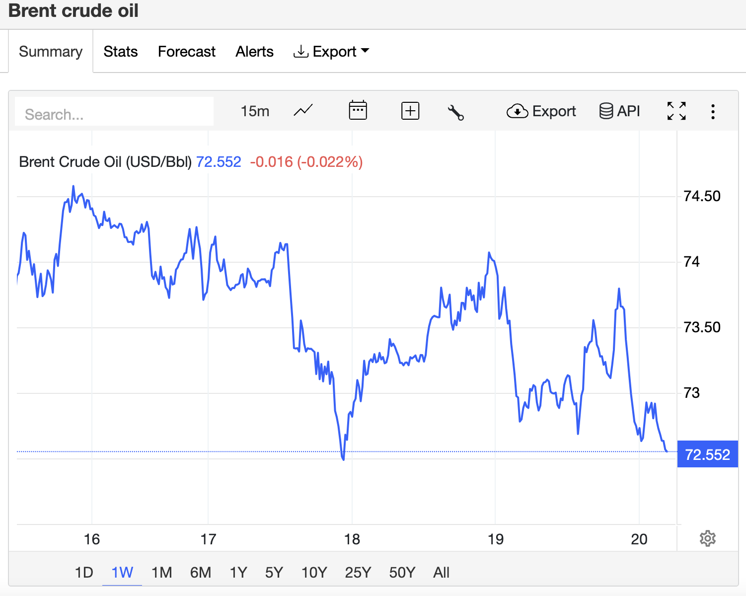The width and height of the screenshot is (746, 596).
Task: Open the chart type line icon
Action: (303, 111)
